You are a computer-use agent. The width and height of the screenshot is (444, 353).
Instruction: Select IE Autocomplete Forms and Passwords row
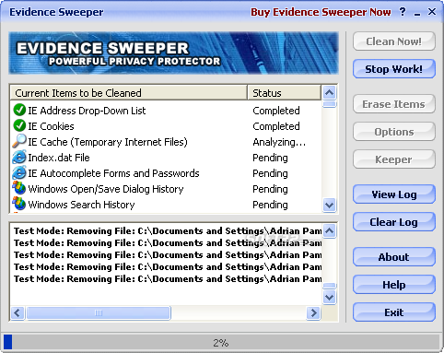[x=166, y=173]
